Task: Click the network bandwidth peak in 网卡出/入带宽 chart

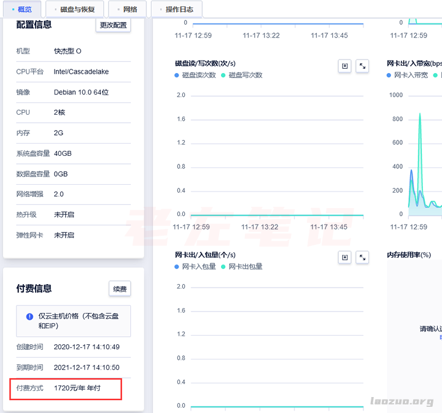Action: pos(420,114)
